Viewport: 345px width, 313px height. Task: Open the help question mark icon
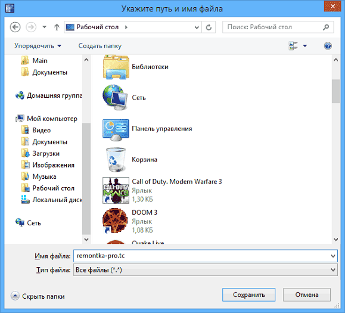point(328,46)
